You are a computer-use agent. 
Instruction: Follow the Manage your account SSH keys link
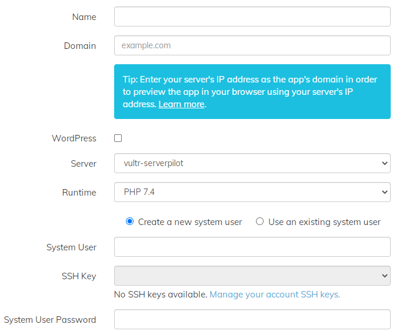coord(275,295)
